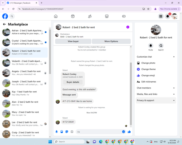
Task: Record a voice clip with microphone
Action: point(56,132)
